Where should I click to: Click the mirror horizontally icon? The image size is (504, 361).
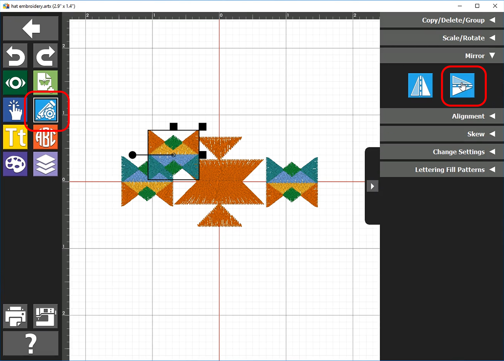click(420, 85)
